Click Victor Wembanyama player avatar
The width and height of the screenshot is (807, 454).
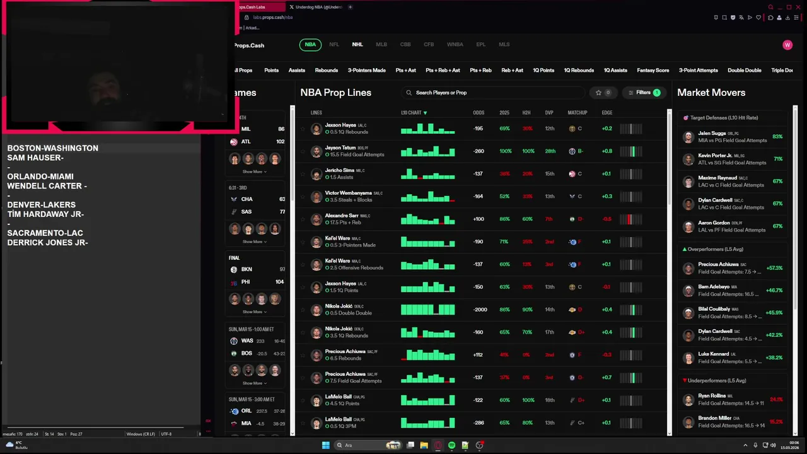click(316, 197)
